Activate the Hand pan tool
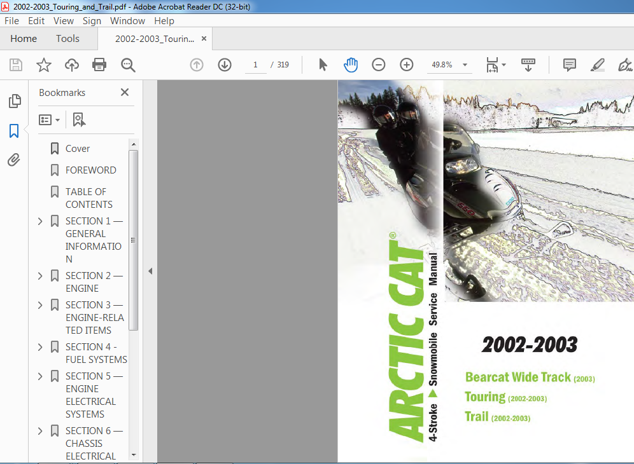The image size is (634, 464). pos(351,65)
